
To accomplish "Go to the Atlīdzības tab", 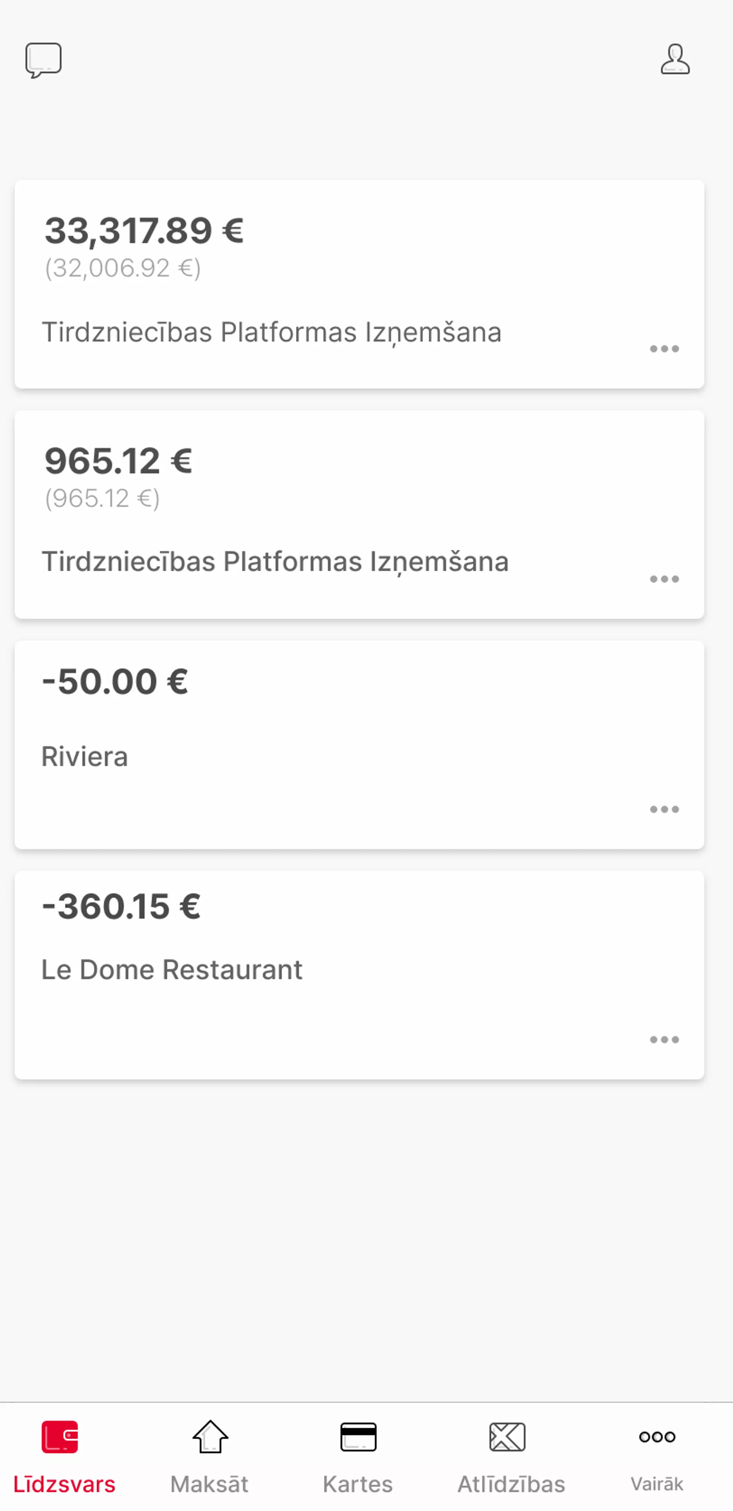I will tap(511, 1484).
